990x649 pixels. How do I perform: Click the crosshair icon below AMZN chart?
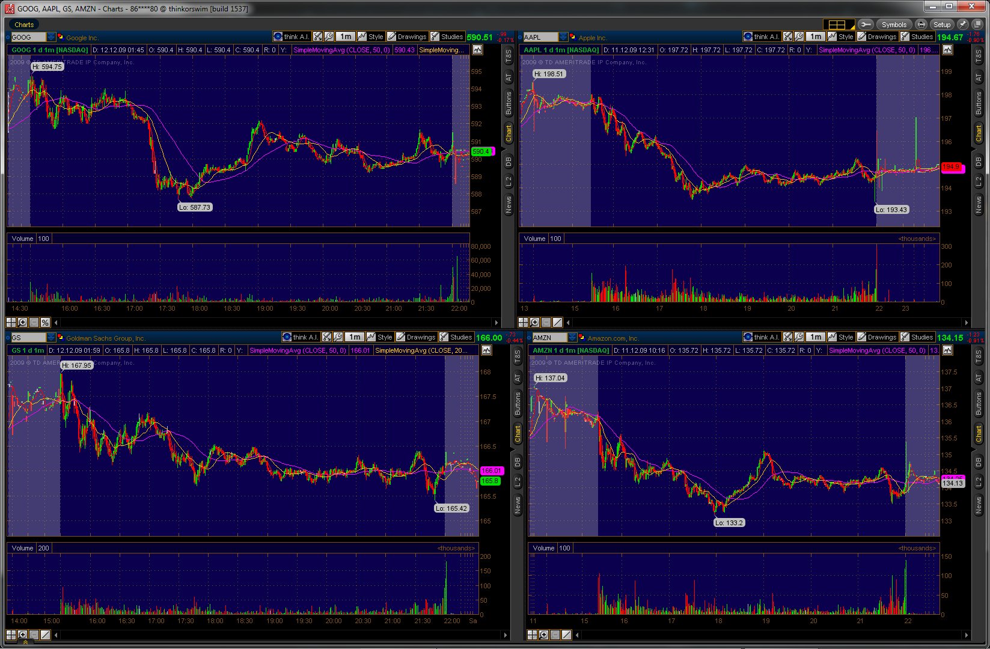click(x=533, y=635)
